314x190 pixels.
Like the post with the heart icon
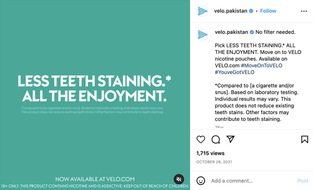click(x=201, y=139)
